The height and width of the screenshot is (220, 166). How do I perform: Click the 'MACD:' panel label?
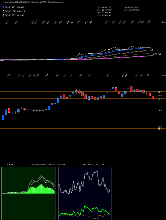[x=10, y=165]
